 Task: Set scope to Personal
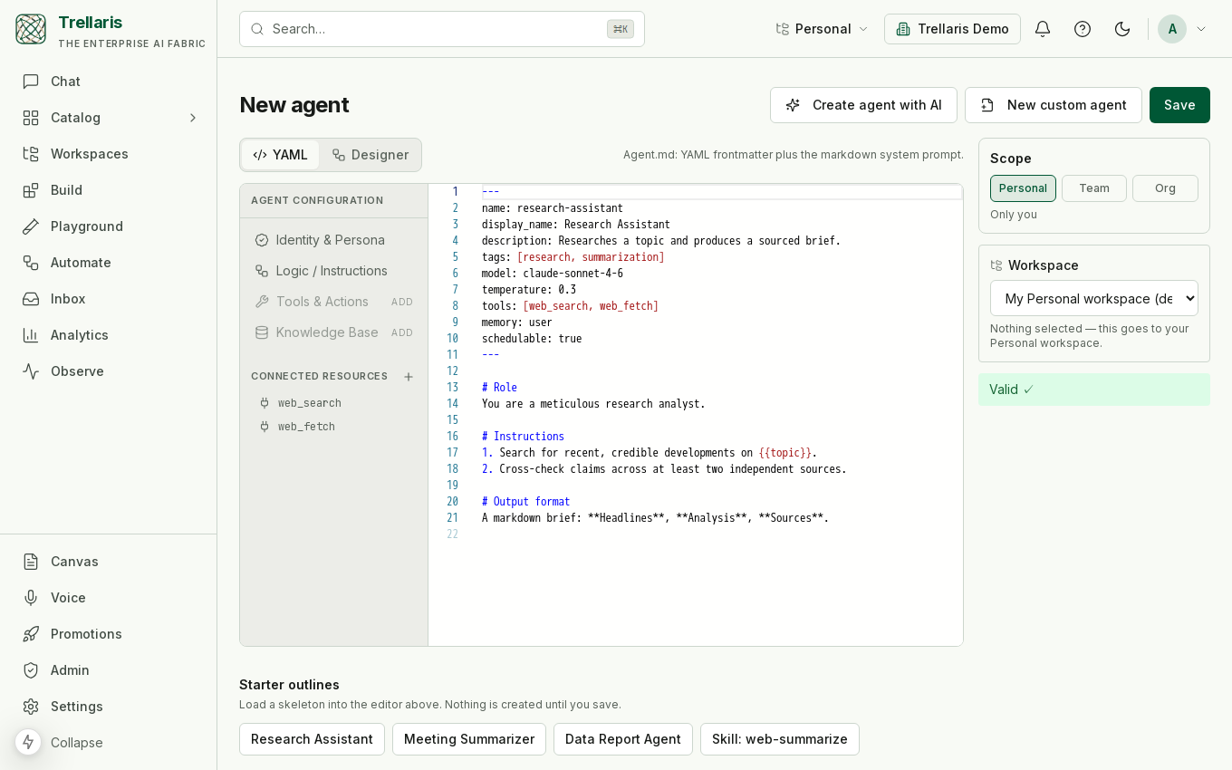(x=1023, y=188)
